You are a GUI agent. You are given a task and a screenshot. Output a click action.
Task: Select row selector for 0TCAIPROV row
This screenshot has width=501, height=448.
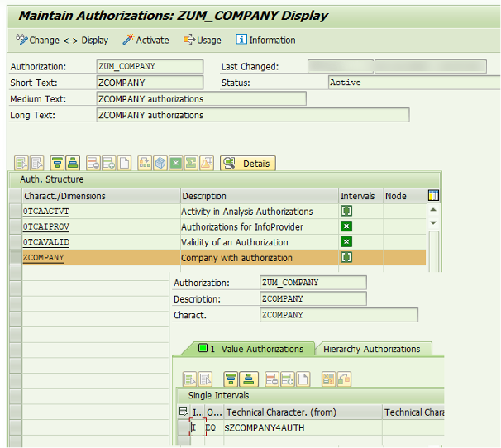15,227
